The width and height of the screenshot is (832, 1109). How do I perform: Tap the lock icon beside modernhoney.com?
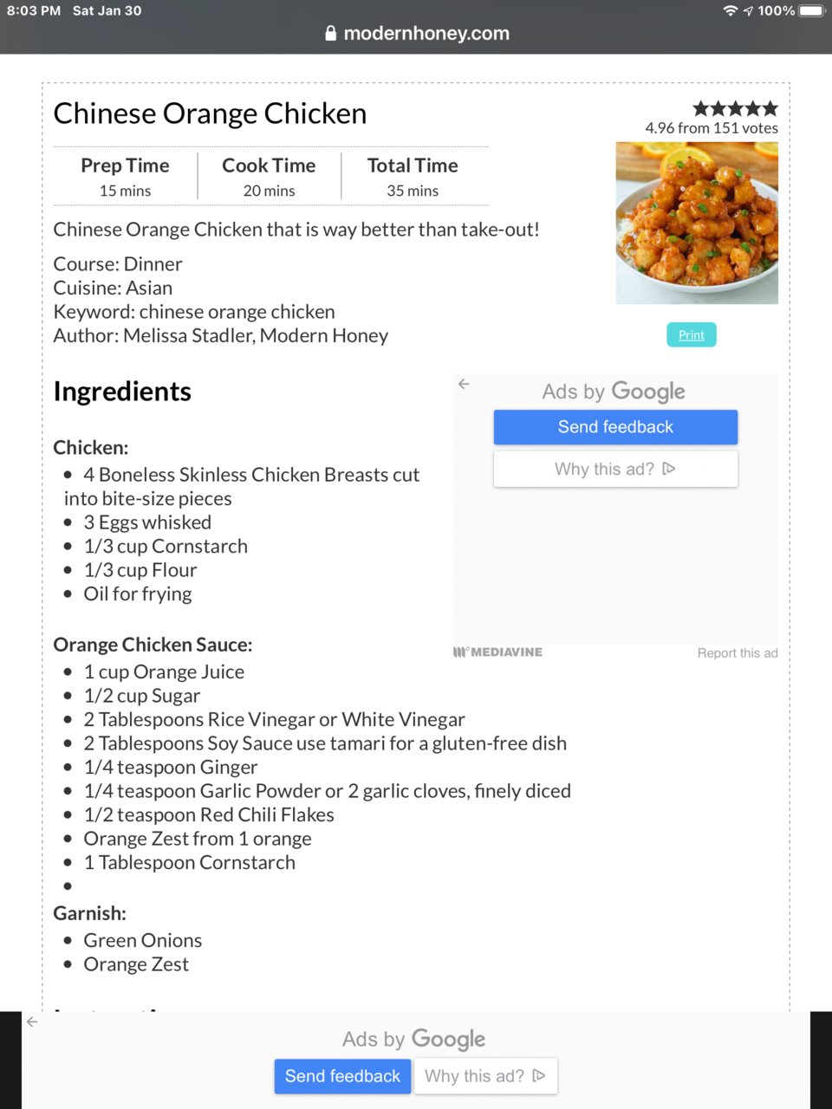pyautogui.click(x=330, y=34)
